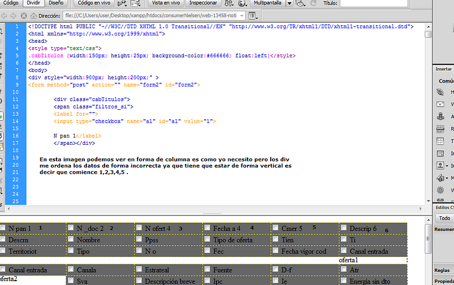This screenshot has height=285, width=454.
Task: Select the 'Estrateal' label text
Action: pos(157,270)
